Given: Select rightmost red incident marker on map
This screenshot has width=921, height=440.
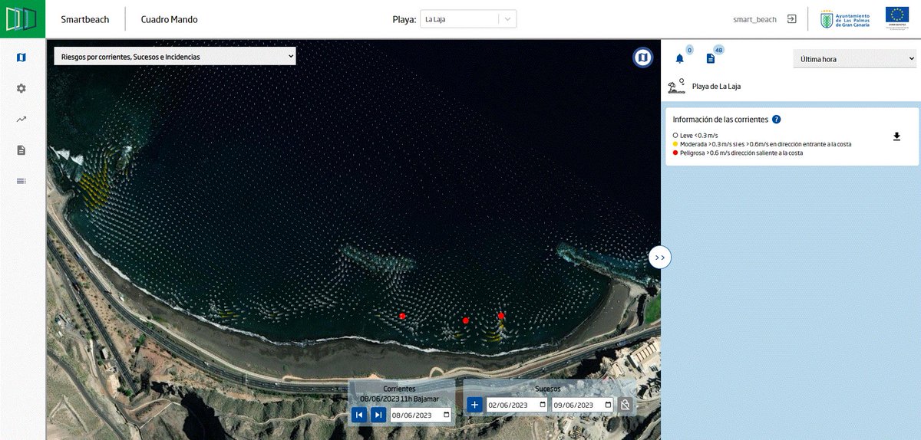Looking at the screenshot, I should tap(501, 316).
